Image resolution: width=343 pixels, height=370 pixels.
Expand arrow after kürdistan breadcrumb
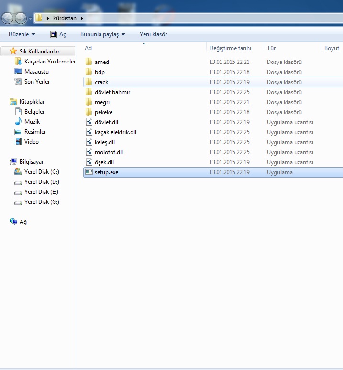tap(82, 18)
